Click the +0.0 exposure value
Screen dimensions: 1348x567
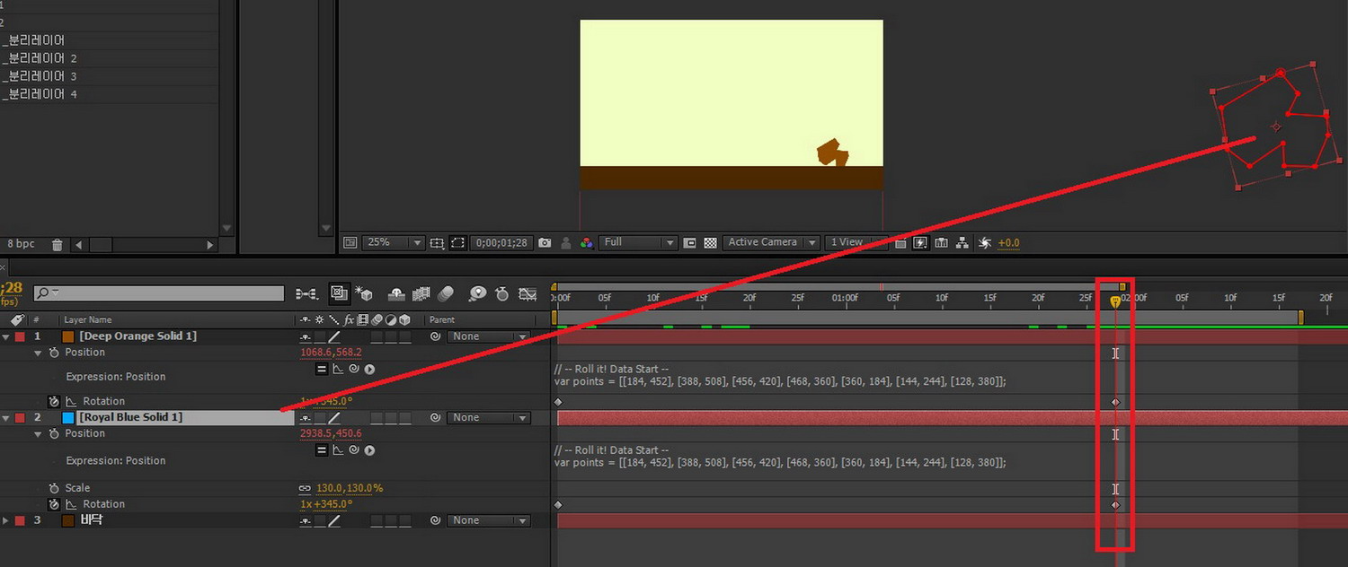coord(1008,242)
